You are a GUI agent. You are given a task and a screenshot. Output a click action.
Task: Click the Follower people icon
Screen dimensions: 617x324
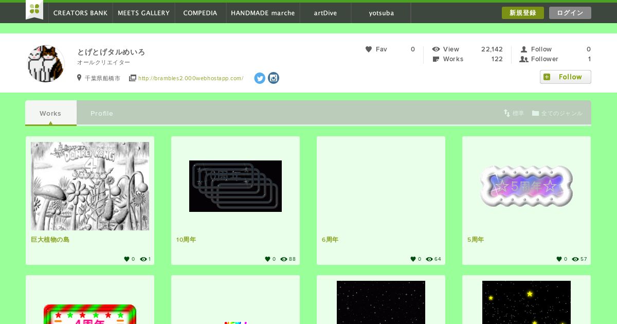click(x=524, y=59)
